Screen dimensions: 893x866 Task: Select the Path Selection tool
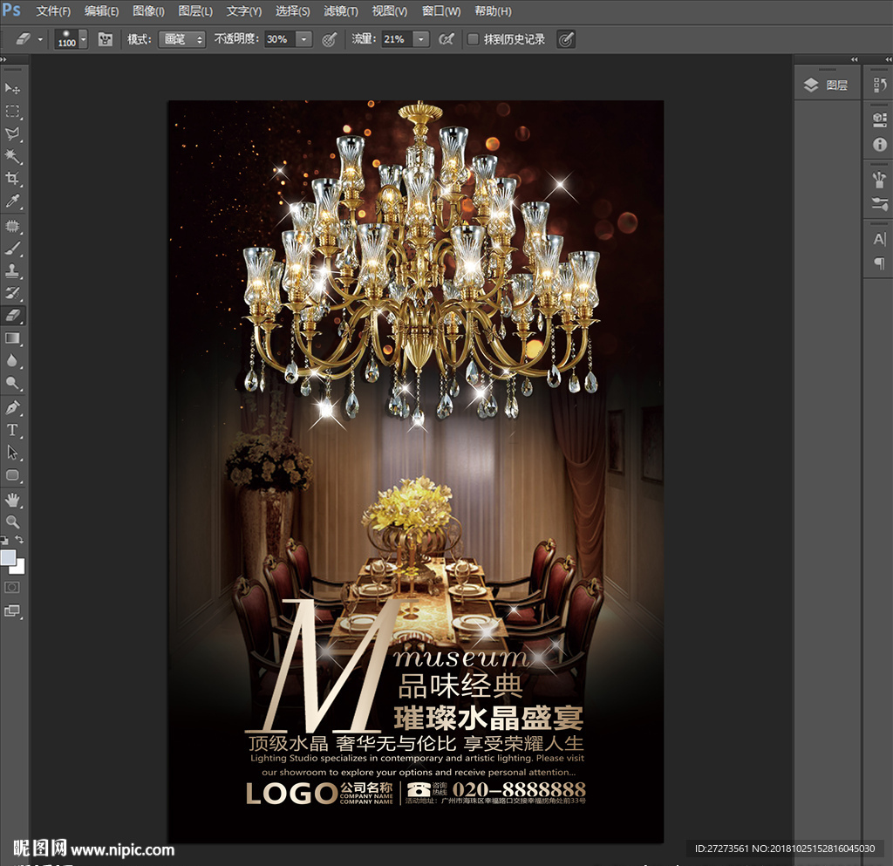[12, 453]
